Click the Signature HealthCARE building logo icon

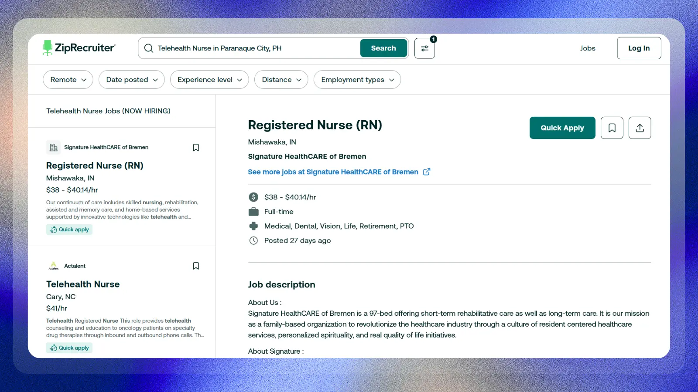click(54, 147)
